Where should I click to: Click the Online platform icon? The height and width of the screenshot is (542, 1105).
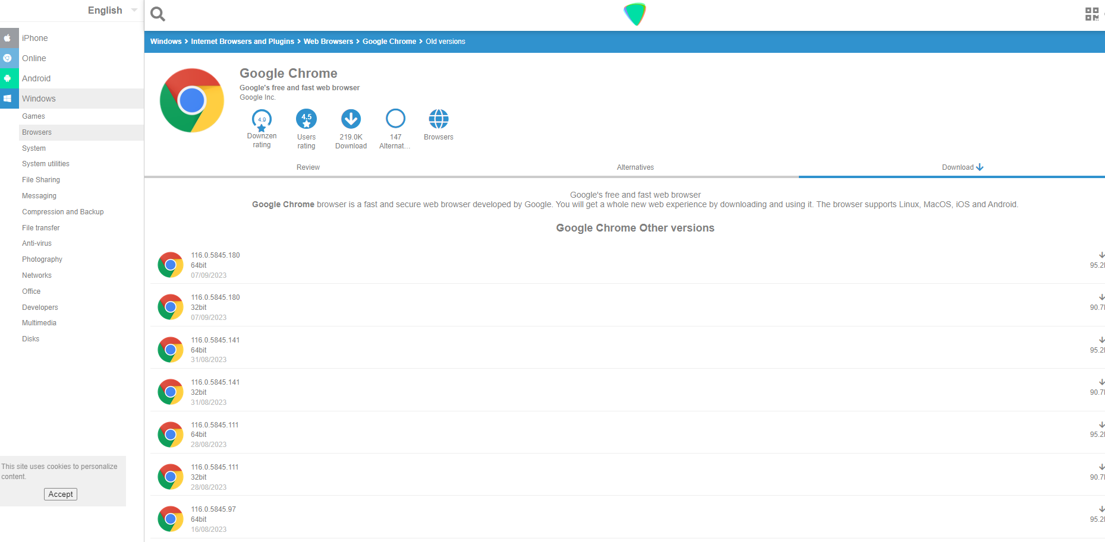8,58
